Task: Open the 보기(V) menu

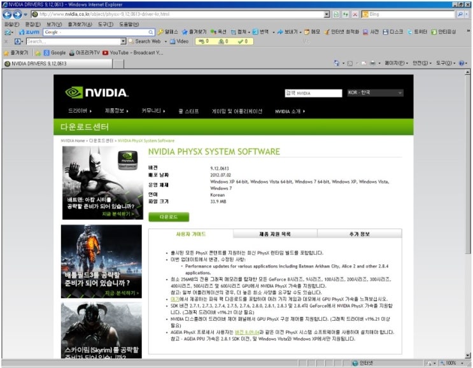Action: (54, 24)
